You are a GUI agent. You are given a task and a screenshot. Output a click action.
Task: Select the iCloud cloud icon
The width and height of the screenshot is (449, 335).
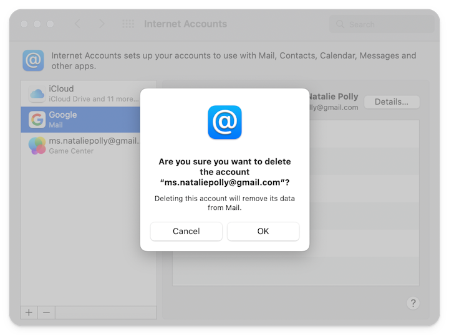(x=37, y=93)
